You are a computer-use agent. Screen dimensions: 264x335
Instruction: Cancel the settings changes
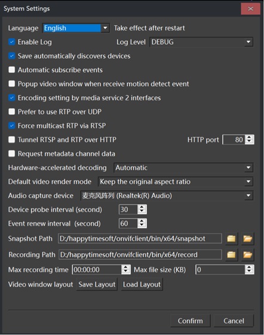tap(234, 321)
